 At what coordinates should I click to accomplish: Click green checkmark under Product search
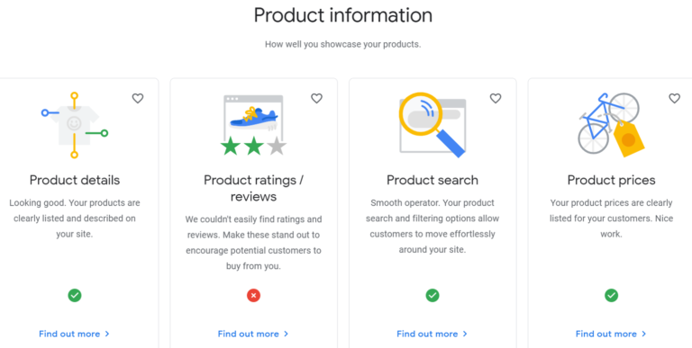pos(432,295)
